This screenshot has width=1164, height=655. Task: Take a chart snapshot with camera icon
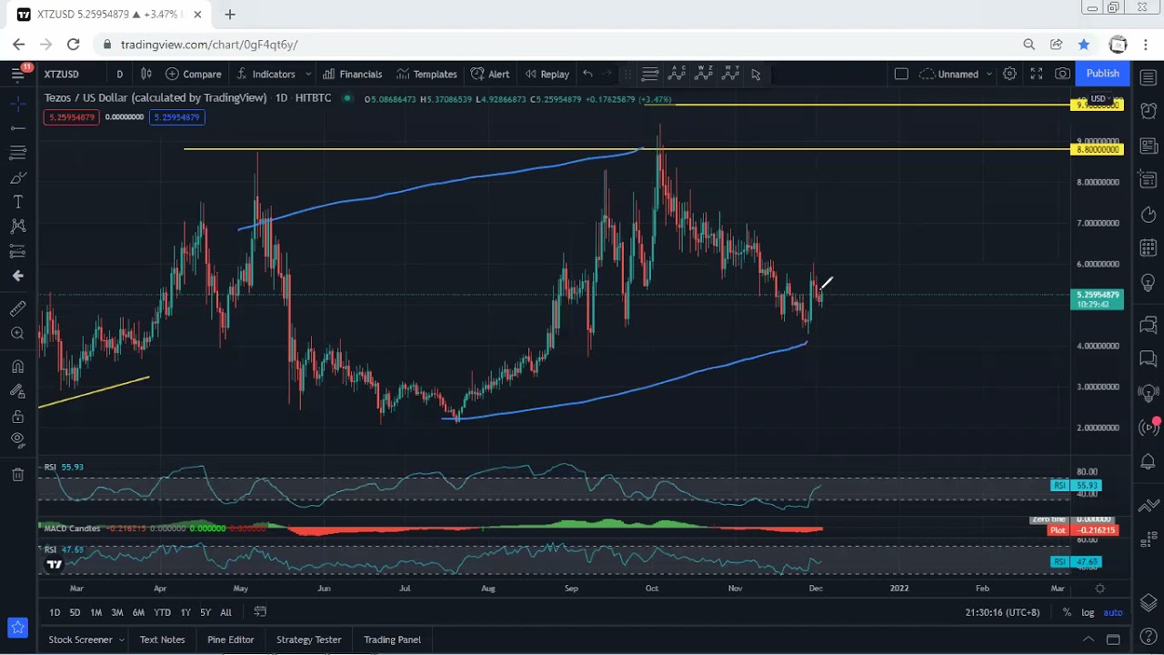[1063, 74]
